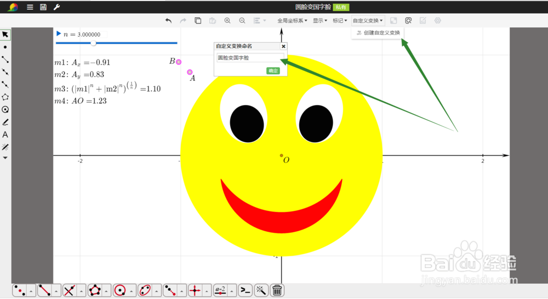Viewport: 548px width, 299px height.
Task: Select the pen drawing tool
Action: click(5, 122)
